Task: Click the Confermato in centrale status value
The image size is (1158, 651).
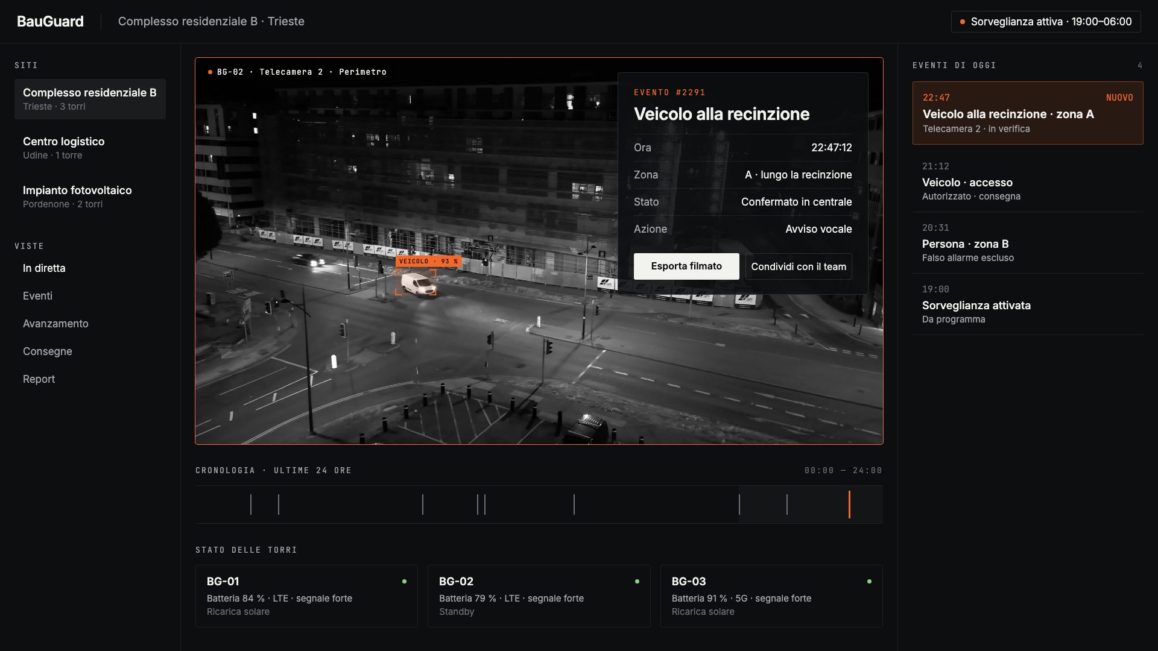Action: [796, 202]
